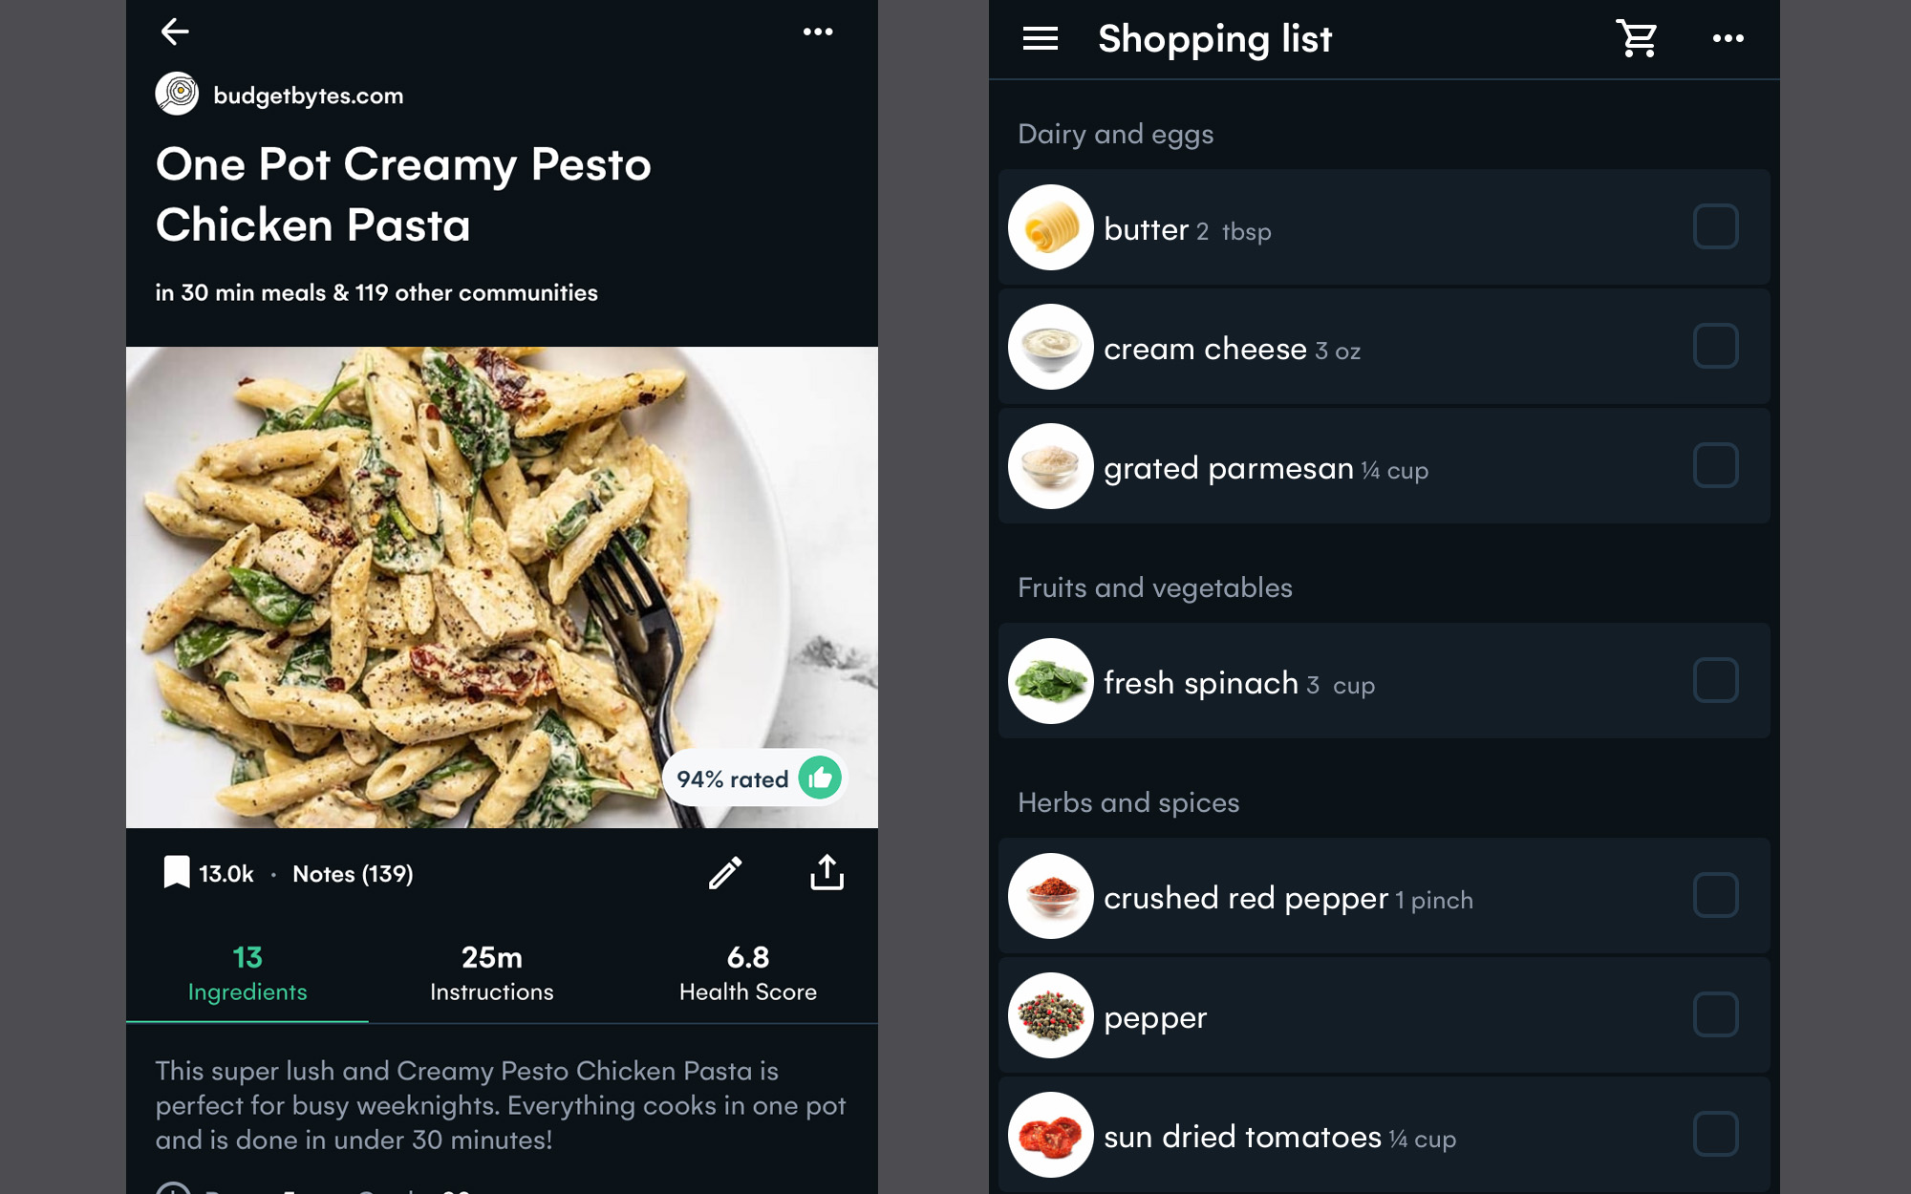The height and width of the screenshot is (1194, 1911).
Task: Expand the Dairy and eggs category
Action: pyautogui.click(x=1117, y=134)
